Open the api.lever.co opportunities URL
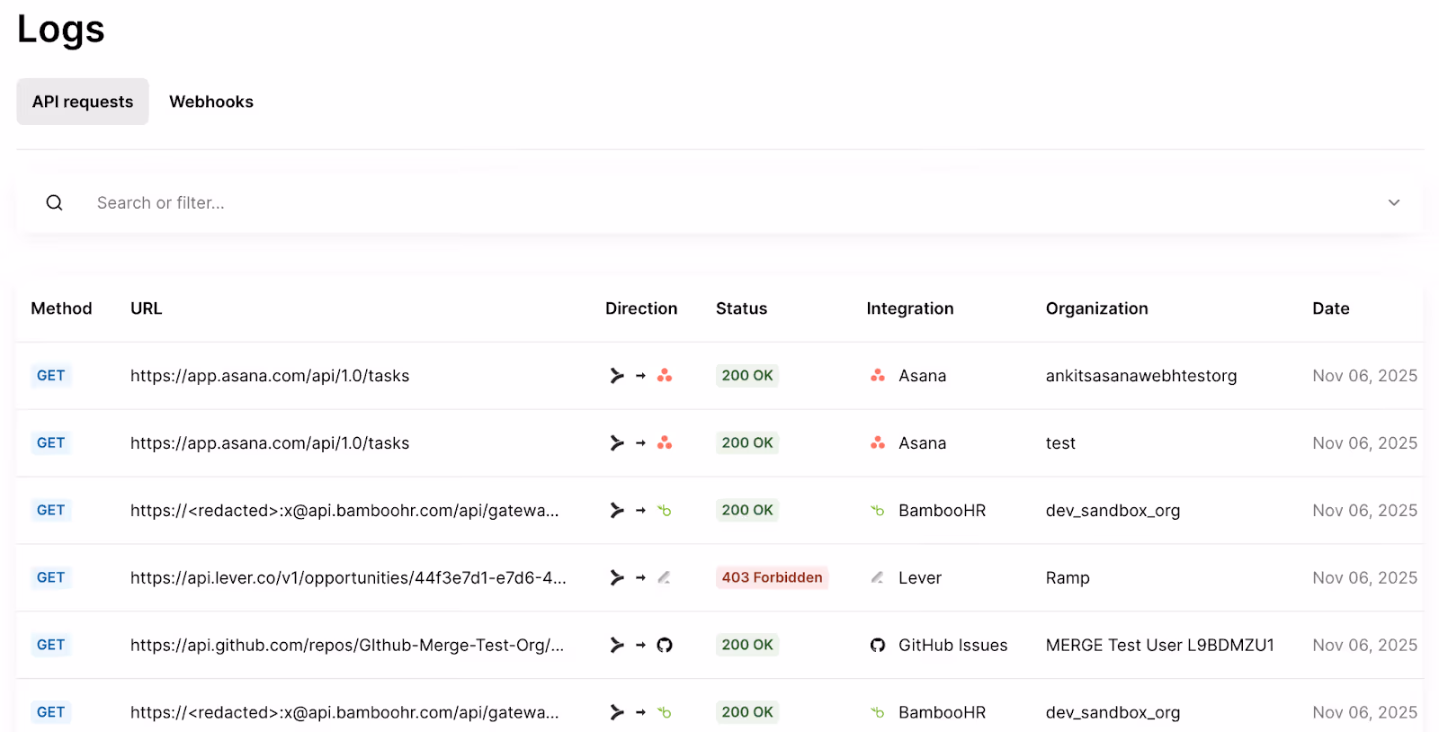Screen dimensions: 1439x732 pos(348,578)
